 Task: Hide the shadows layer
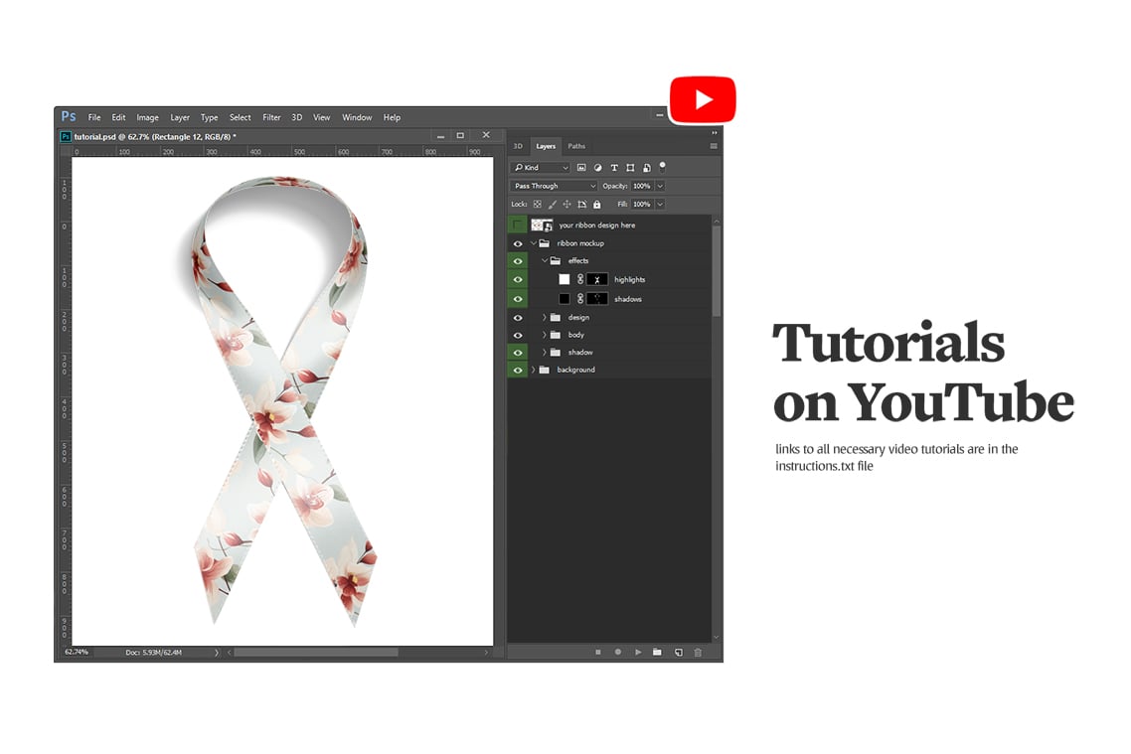click(517, 298)
